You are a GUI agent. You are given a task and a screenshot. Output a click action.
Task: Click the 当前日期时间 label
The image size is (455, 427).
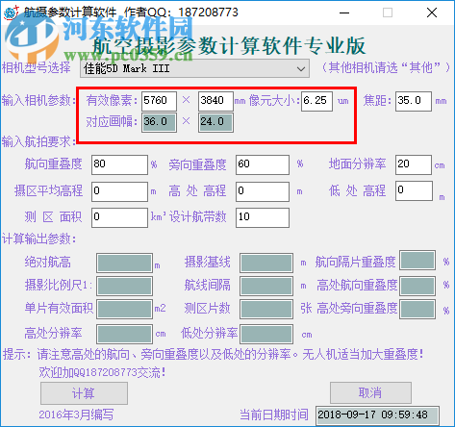(x=274, y=414)
